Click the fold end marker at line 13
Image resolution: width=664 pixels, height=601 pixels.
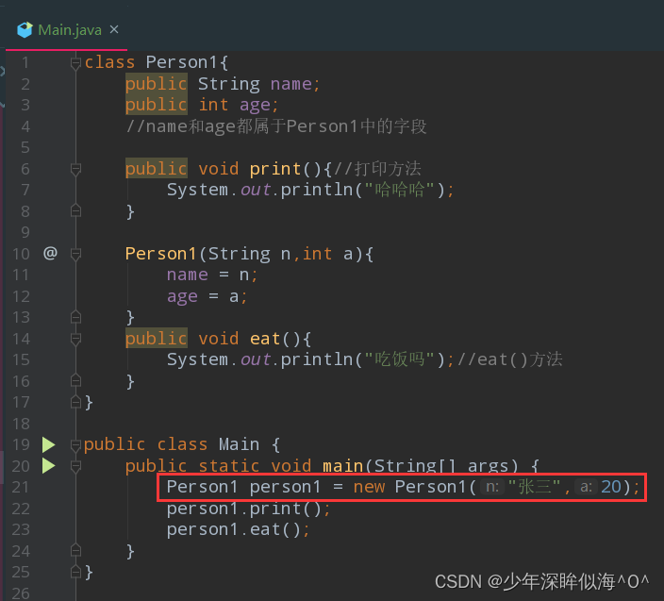point(75,317)
